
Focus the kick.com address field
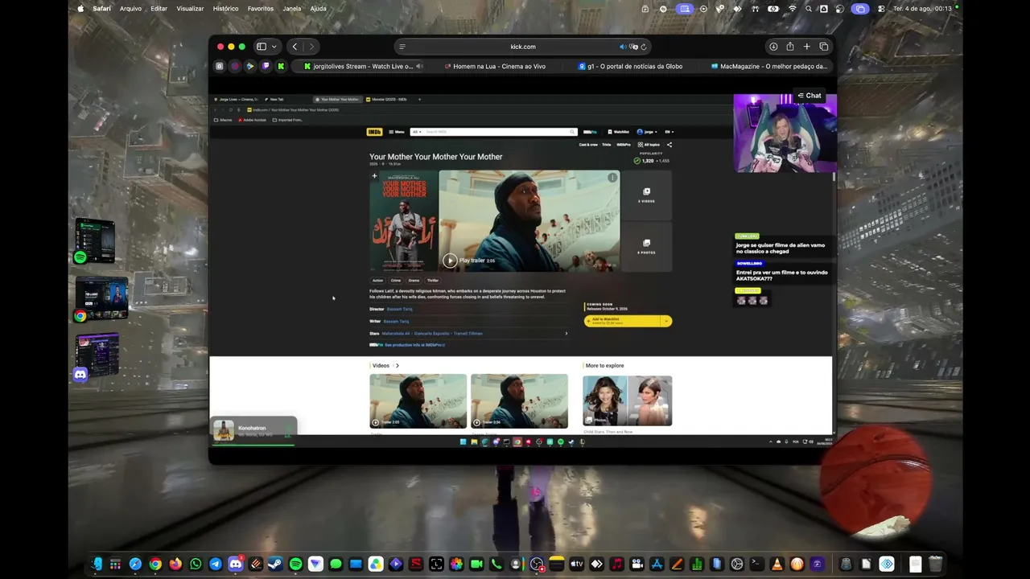[522, 47]
